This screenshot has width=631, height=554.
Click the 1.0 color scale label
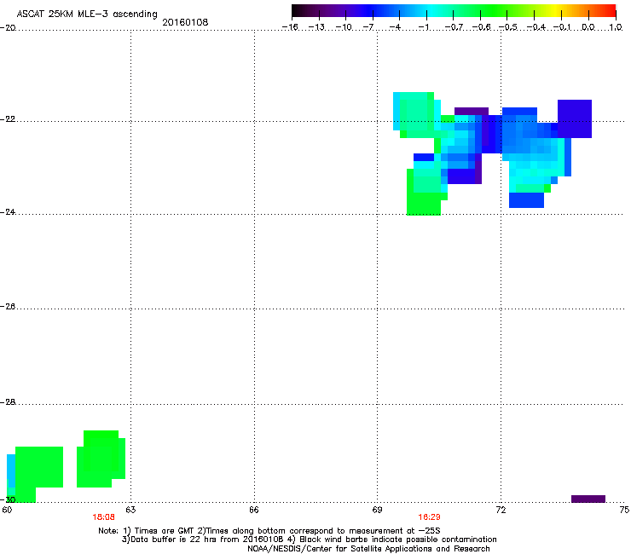coord(616,27)
